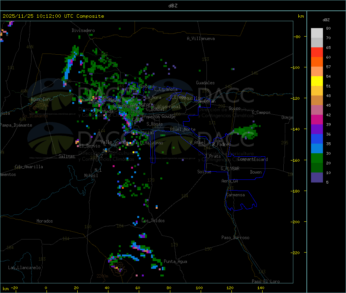Click the G_ALVEAR label
The height and width of the screenshot is (293, 346).
click(230, 169)
